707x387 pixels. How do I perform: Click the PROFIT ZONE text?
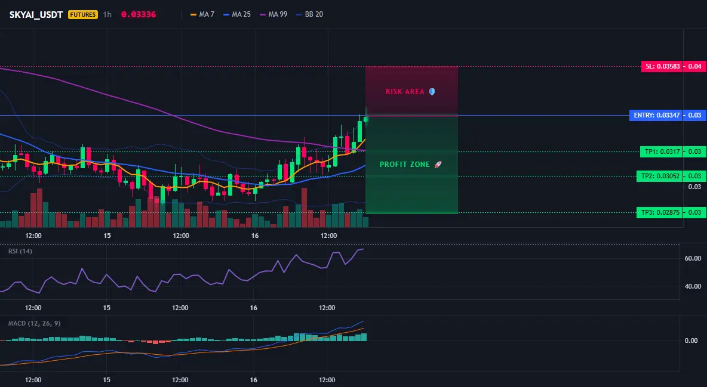[405, 165]
